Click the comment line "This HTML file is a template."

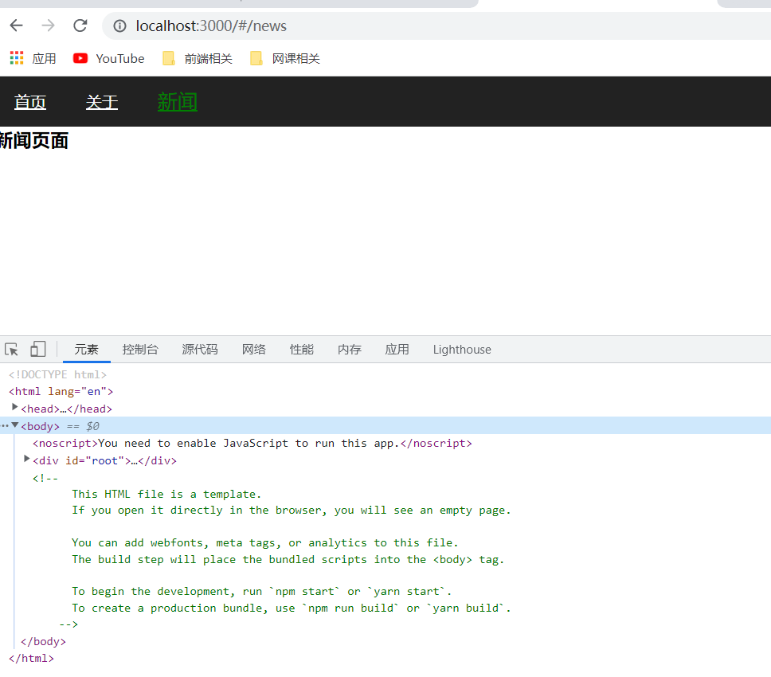[166, 494]
